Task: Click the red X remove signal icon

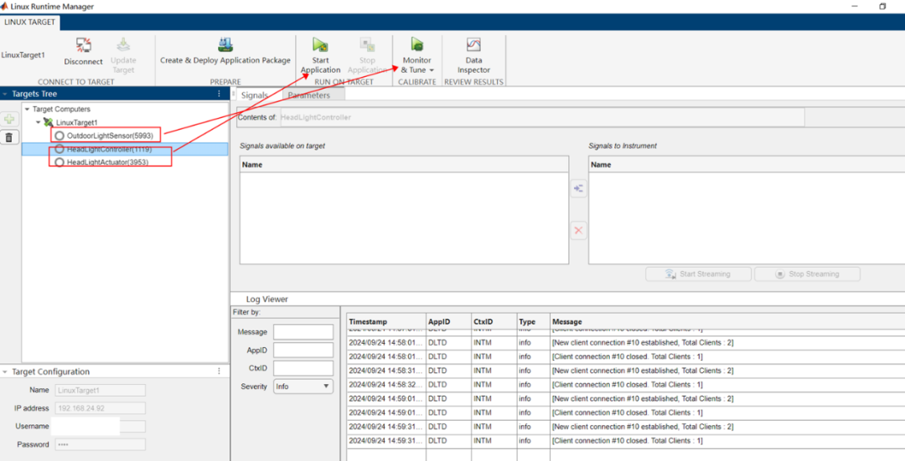Action: 578,231
